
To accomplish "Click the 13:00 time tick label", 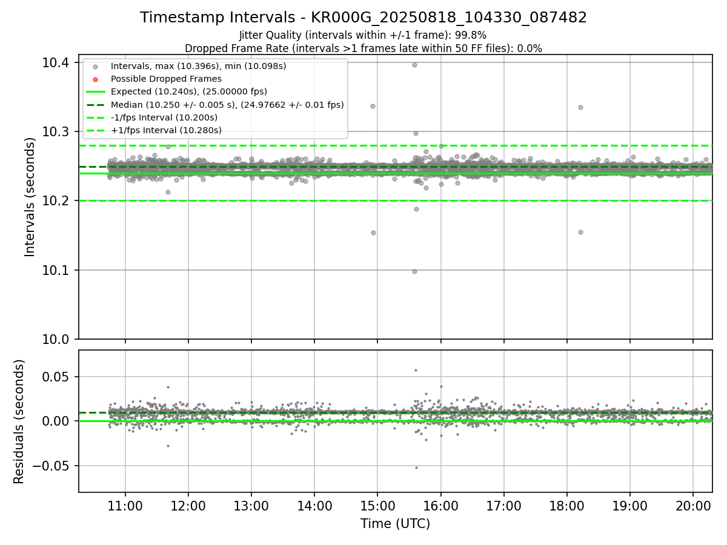I will tap(251, 504).
